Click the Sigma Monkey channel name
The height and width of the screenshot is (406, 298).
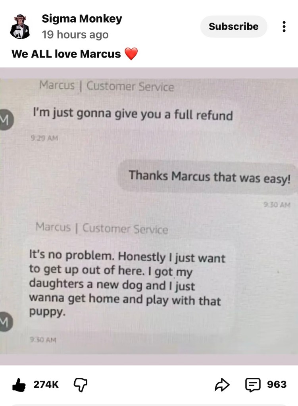(x=82, y=19)
